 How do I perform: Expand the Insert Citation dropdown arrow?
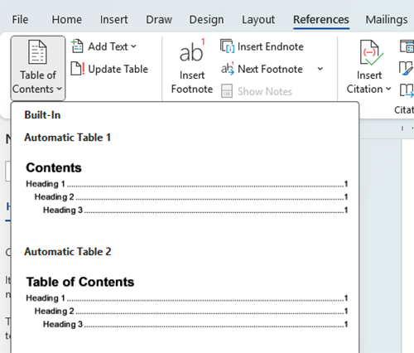[388, 89]
